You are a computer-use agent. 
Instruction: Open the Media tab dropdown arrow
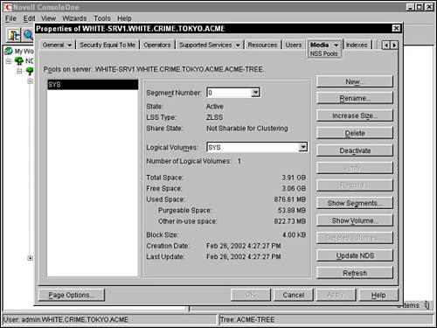point(336,45)
